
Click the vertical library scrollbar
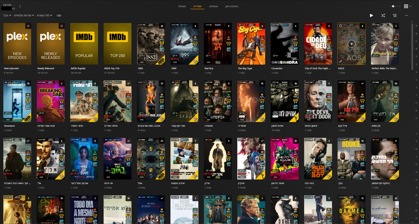click(412, 47)
